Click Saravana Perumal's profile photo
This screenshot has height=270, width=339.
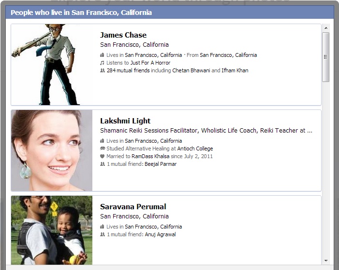click(52, 230)
